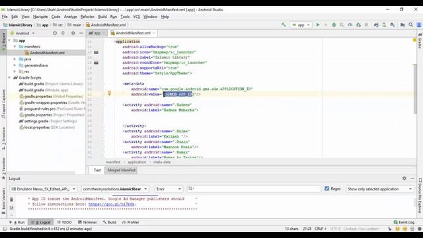Open Project Structure icon
This screenshot has width=423, height=238.
pos(403,25)
